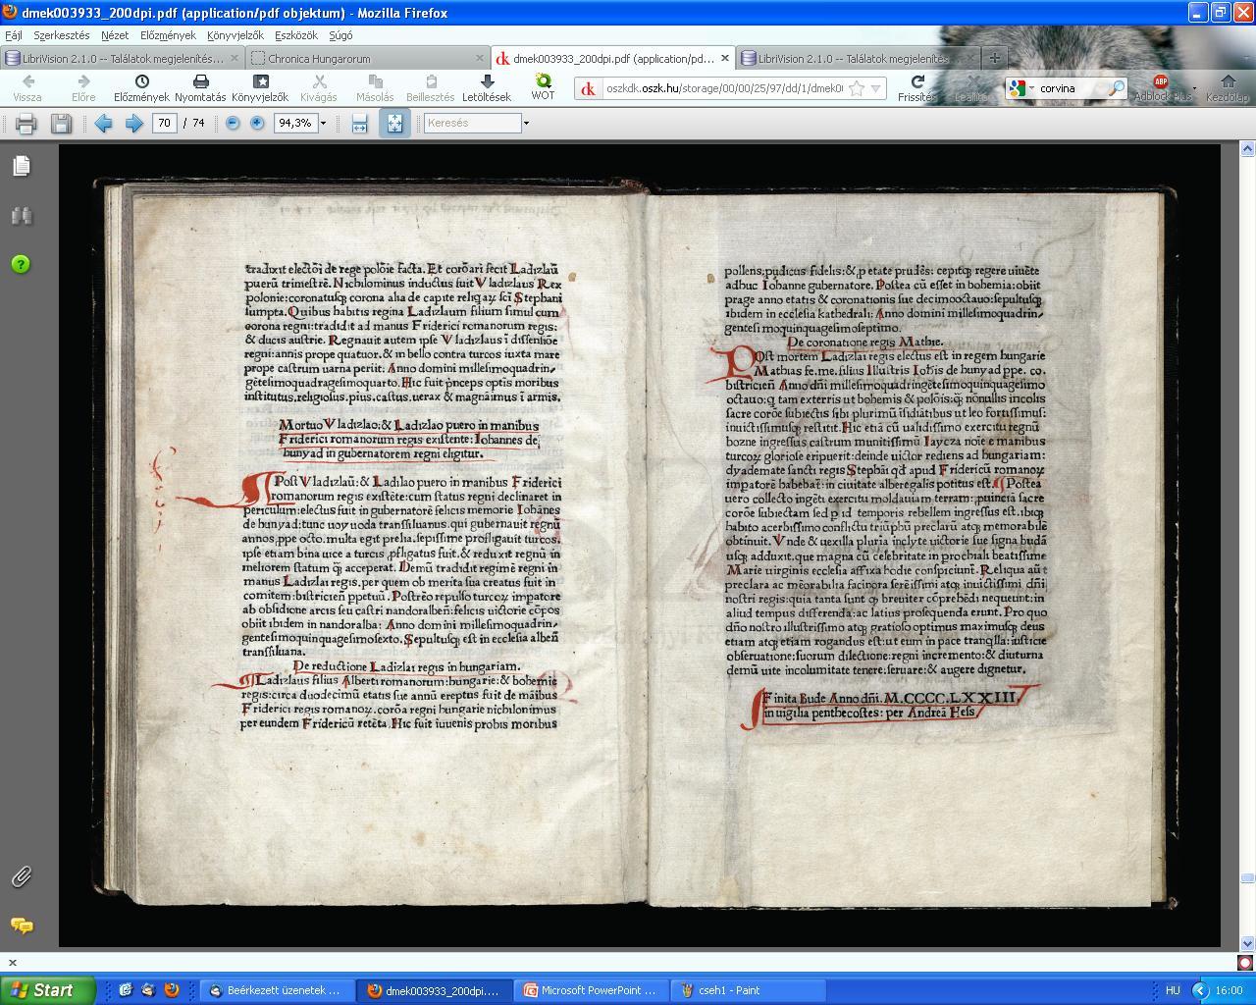This screenshot has height=1005, width=1256.
Task: Click Frissítés reload button
Action: (917, 87)
